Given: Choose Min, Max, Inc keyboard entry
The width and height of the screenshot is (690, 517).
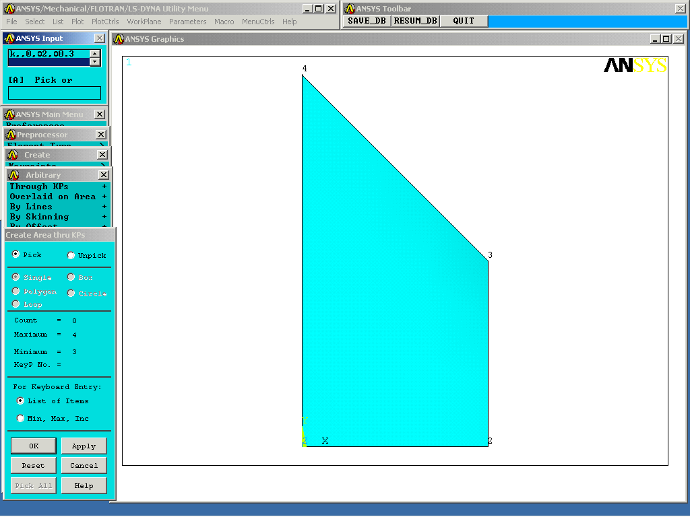Looking at the screenshot, I should [20, 418].
